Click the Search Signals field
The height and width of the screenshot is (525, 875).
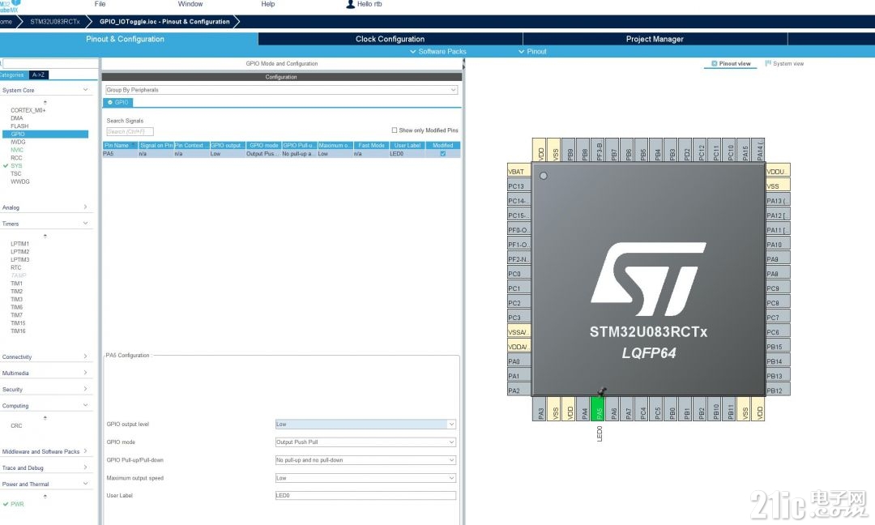pos(130,132)
